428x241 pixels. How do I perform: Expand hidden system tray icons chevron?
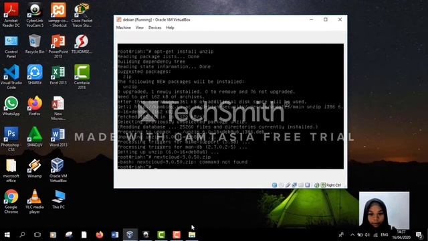352,235
